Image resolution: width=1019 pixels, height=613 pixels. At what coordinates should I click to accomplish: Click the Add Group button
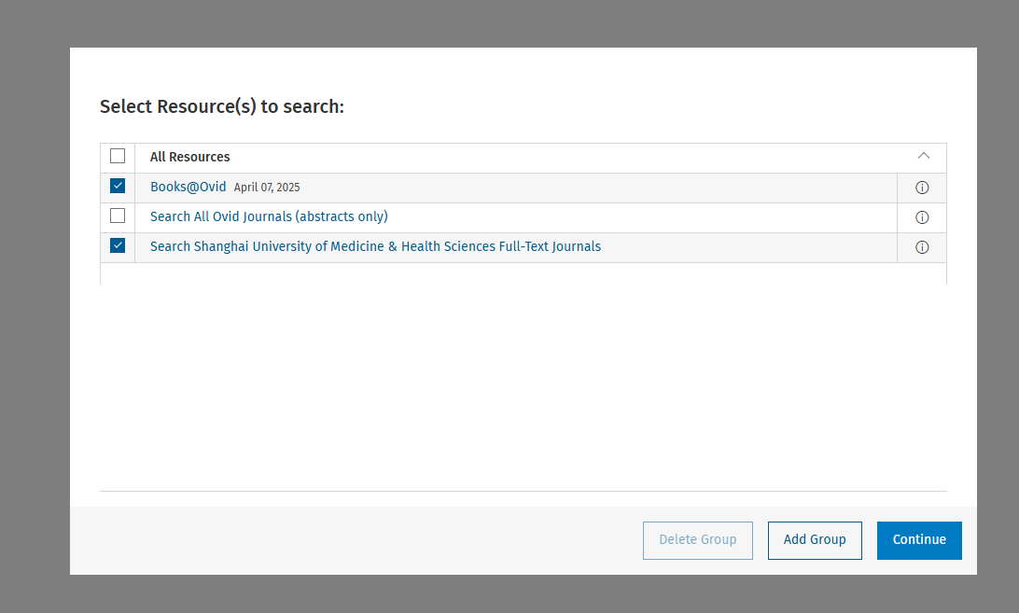(x=815, y=540)
